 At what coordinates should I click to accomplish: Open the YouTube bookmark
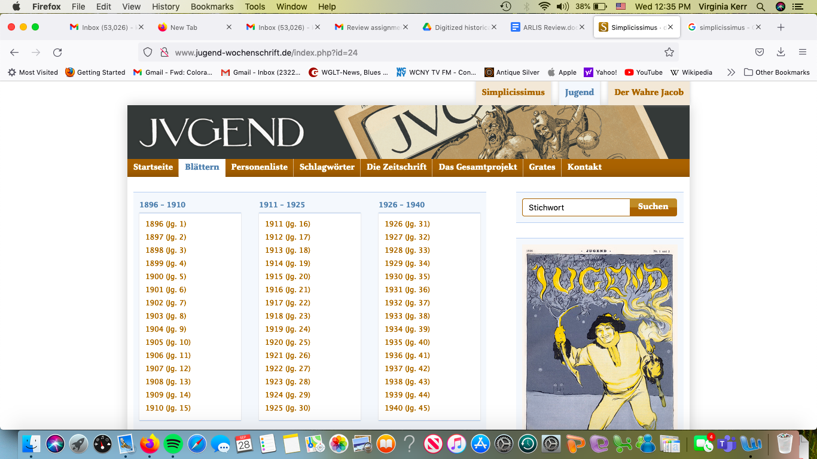pyautogui.click(x=644, y=72)
